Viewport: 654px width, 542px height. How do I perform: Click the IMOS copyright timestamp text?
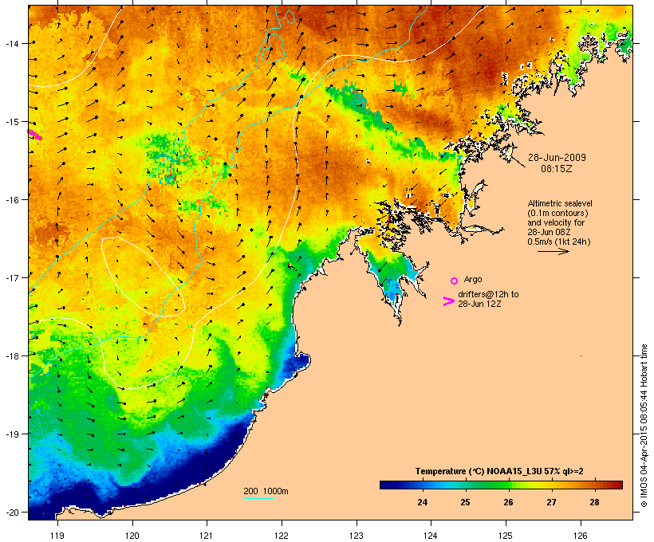644,426
